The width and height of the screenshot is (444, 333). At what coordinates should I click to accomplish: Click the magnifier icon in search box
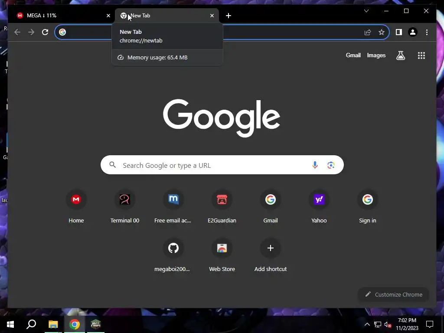[113, 165]
